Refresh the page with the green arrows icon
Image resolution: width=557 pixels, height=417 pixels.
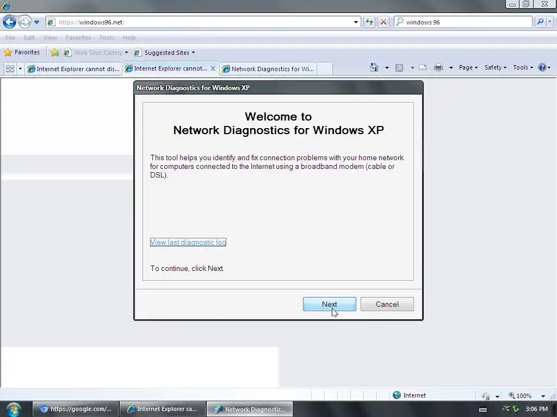tap(369, 22)
